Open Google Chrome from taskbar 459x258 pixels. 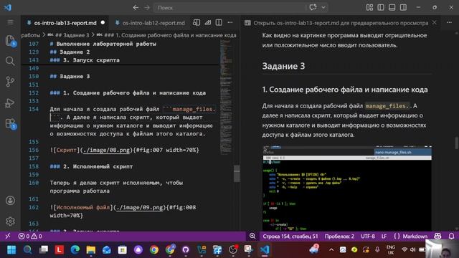click(154, 250)
